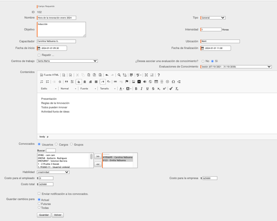277x221 pixels.
Task: Click the Bold formatting icon
Action: pyautogui.click(x=136, y=89)
